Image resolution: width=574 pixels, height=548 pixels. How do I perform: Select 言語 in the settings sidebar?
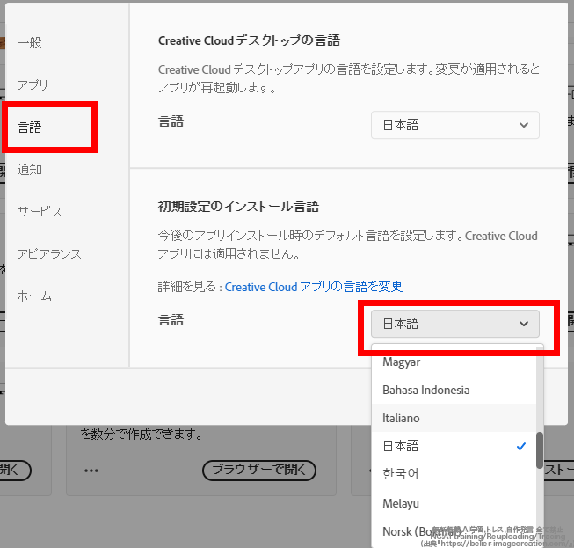click(x=30, y=128)
